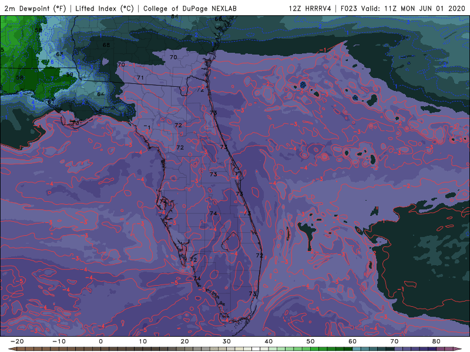The width and height of the screenshot is (470, 352).
Task: Click the 30 tick label on the colorbar
Action: [227, 341]
